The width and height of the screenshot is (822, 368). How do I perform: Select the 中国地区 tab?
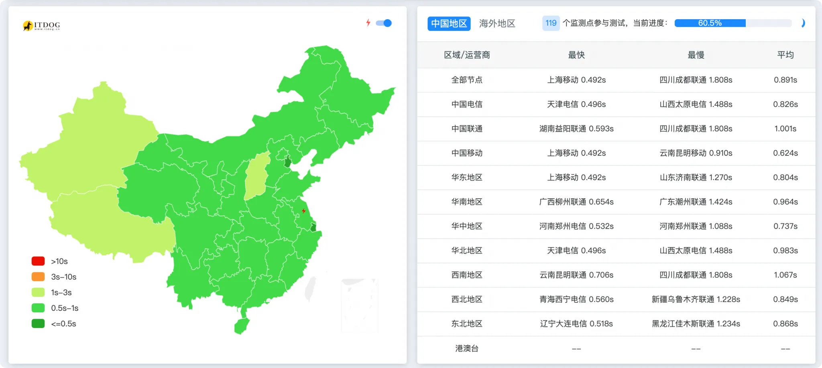(x=448, y=23)
